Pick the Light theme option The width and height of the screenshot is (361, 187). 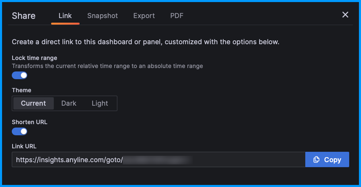100,103
